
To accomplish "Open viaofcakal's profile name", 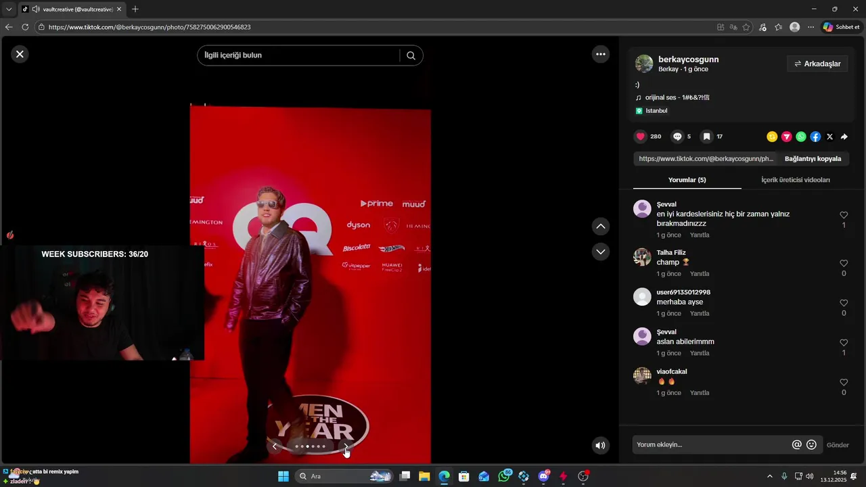I will tap(672, 371).
